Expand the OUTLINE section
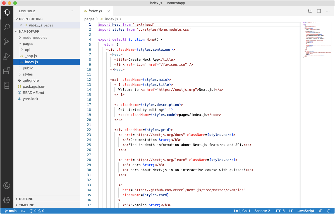Image resolution: width=335 pixels, height=214 pixels. click(26, 199)
